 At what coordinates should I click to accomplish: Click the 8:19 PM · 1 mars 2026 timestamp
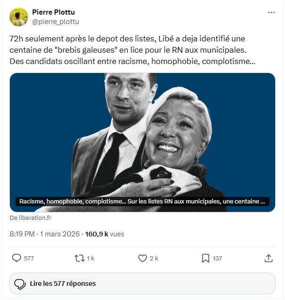(45, 234)
